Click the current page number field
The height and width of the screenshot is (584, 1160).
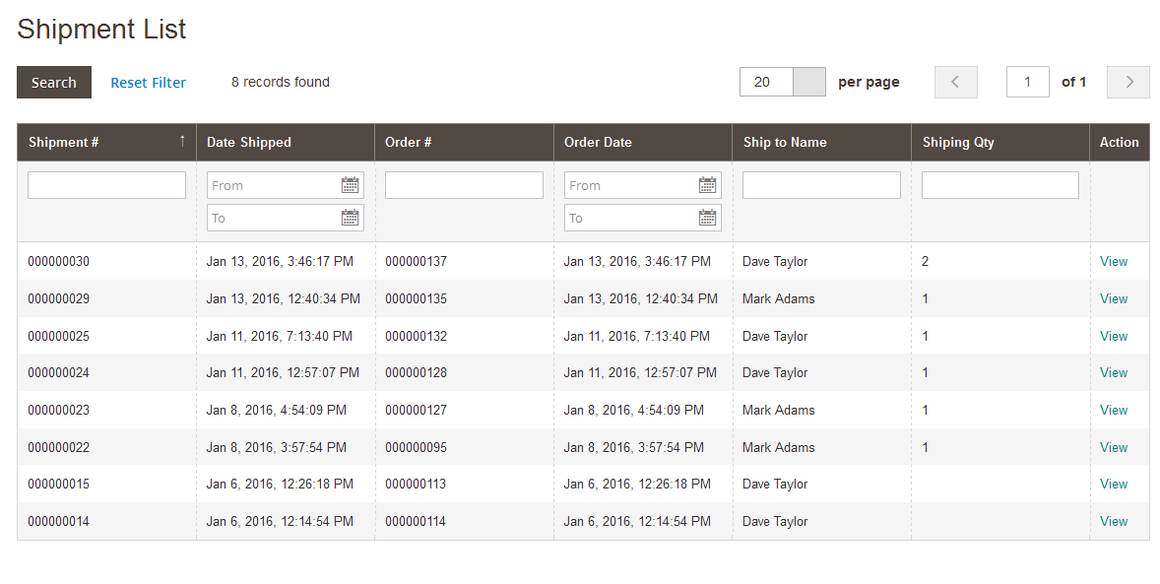pyautogui.click(x=1027, y=82)
